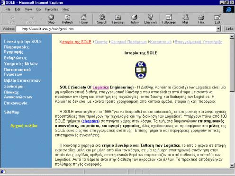235x176 pixels.
Task: Open the Καταστατικό link
Action: coord(161,42)
